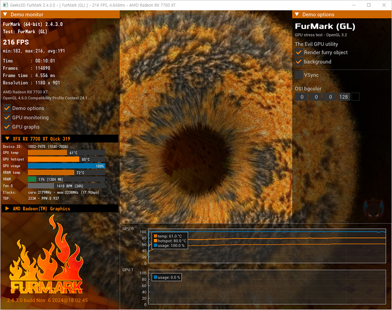This screenshot has height=310, width=392.
Task: Click the FurMark (GL) title in Demo options
Action: click(x=325, y=26)
